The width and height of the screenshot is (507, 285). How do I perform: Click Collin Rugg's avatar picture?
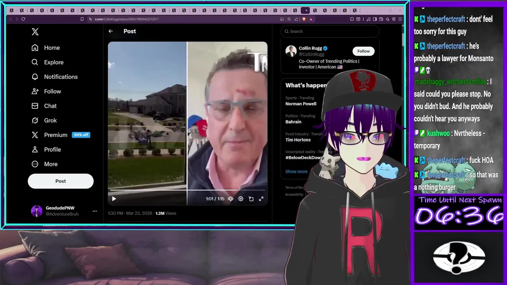(x=291, y=51)
